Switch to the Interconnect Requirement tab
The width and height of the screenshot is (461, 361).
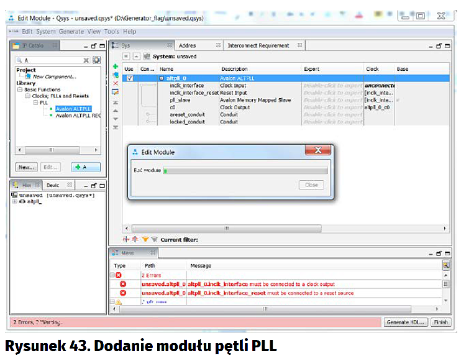[258, 46]
